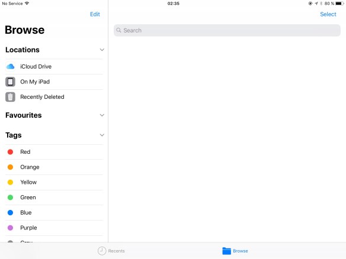Tap the 80 % battery percentage
This screenshot has width=346, height=259.
pos(329,4)
